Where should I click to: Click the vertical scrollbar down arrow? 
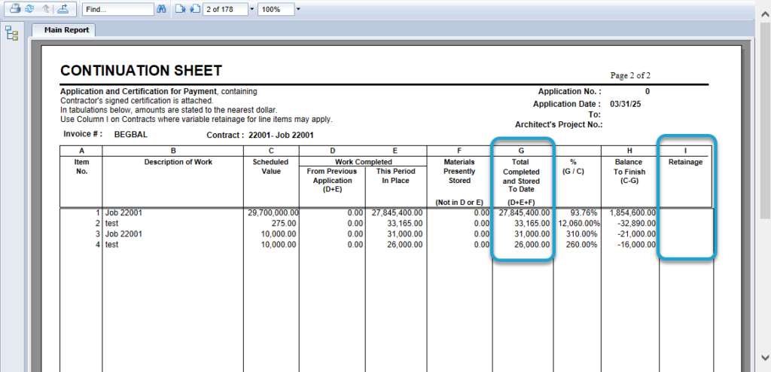point(765,357)
